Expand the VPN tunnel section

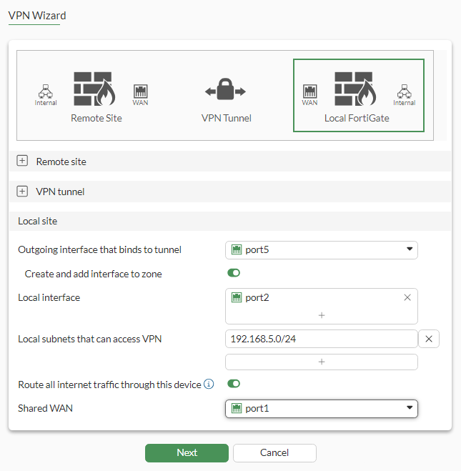[22, 192]
